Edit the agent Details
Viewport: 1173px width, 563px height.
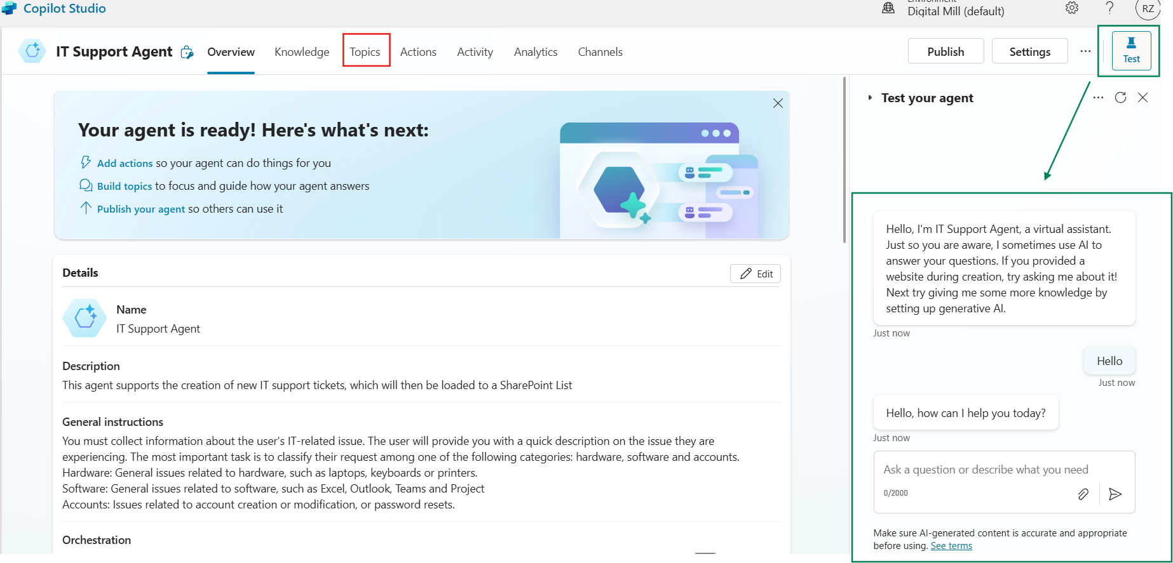pyautogui.click(x=756, y=274)
